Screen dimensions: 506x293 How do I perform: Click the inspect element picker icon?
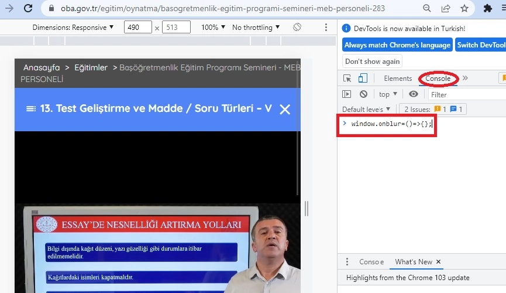(347, 79)
